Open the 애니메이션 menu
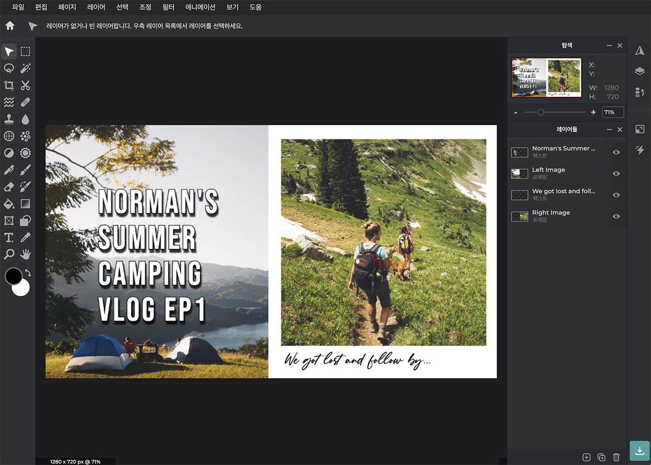The image size is (651, 465). pos(200,7)
